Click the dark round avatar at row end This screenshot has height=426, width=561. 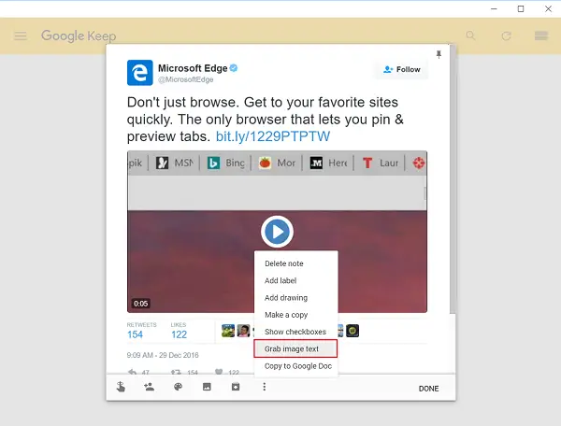pyautogui.click(x=352, y=331)
